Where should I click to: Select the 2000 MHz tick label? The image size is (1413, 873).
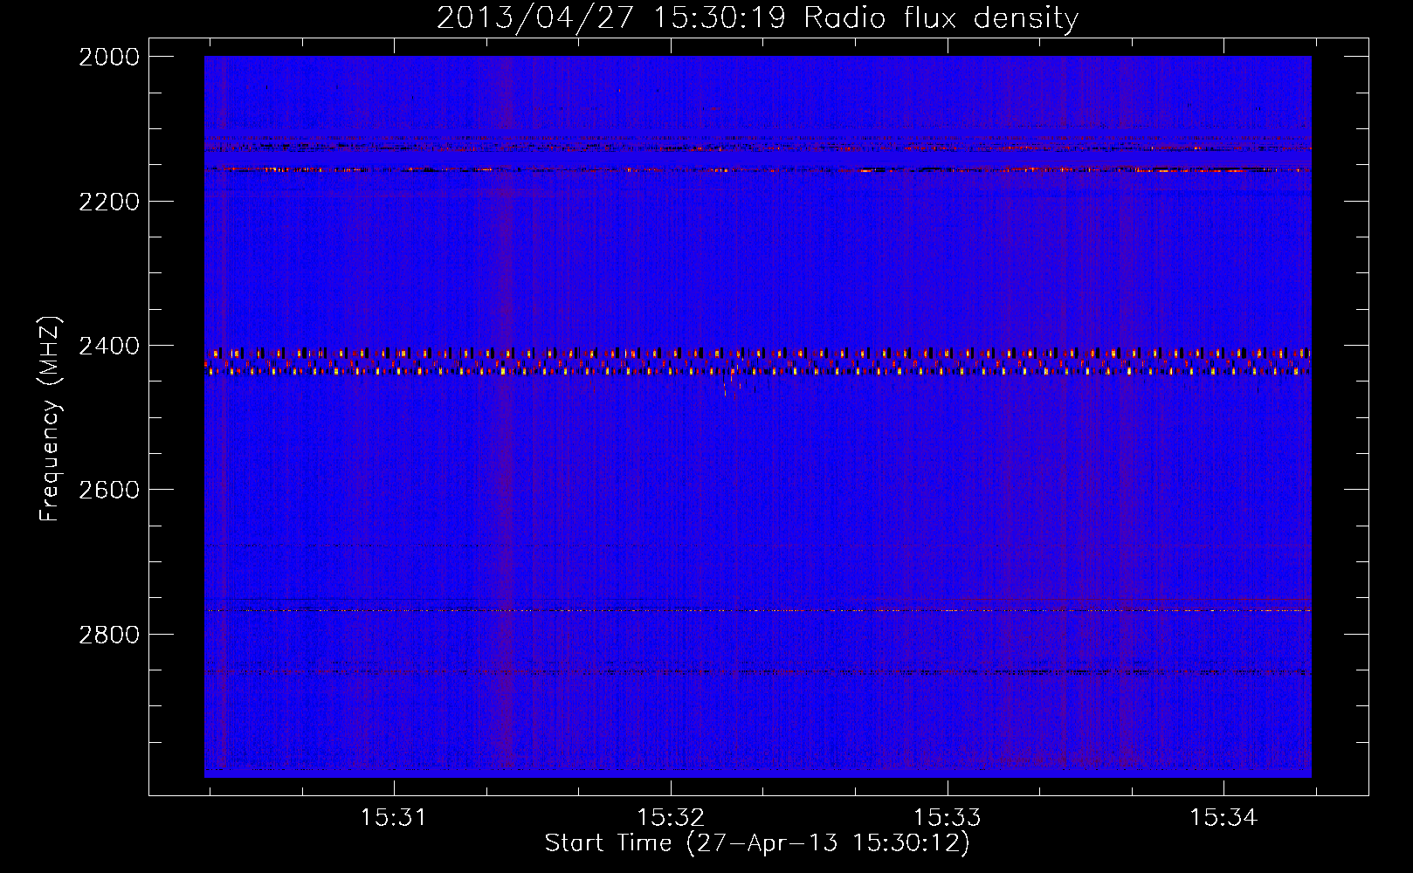(x=108, y=57)
